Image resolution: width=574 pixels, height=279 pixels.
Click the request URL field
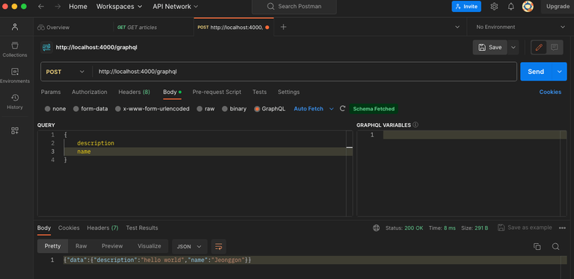click(x=305, y=72)
